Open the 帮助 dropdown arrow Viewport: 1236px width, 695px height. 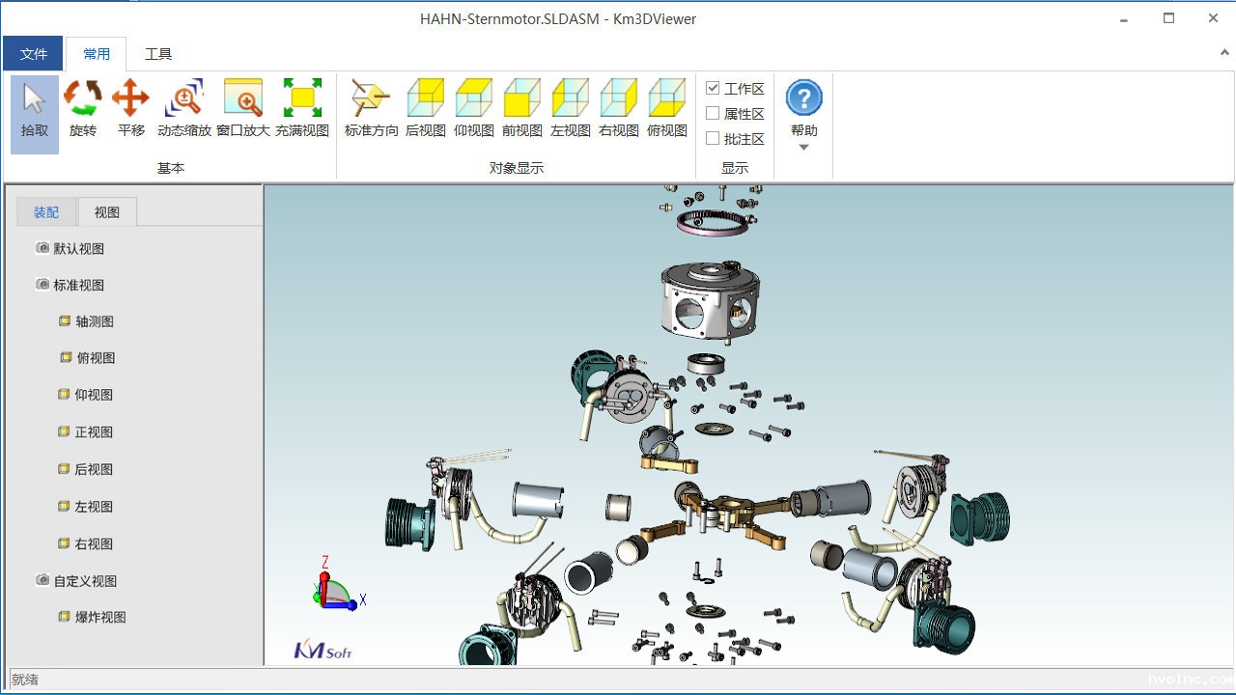(803, 148)
